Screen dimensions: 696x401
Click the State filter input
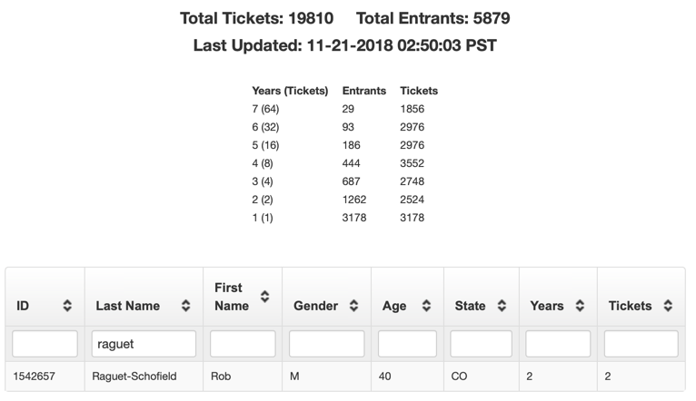[x=482, y=344]
